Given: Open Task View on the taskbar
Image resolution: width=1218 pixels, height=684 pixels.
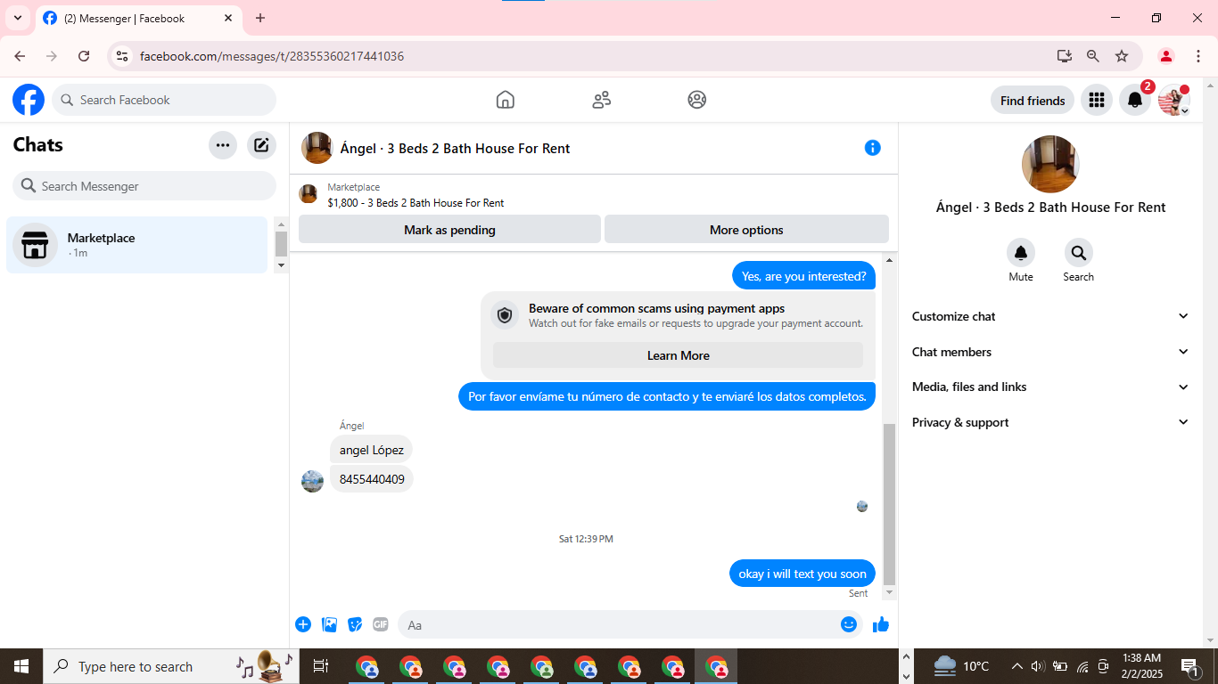Looking at the screenshot, I should (321, 666).
